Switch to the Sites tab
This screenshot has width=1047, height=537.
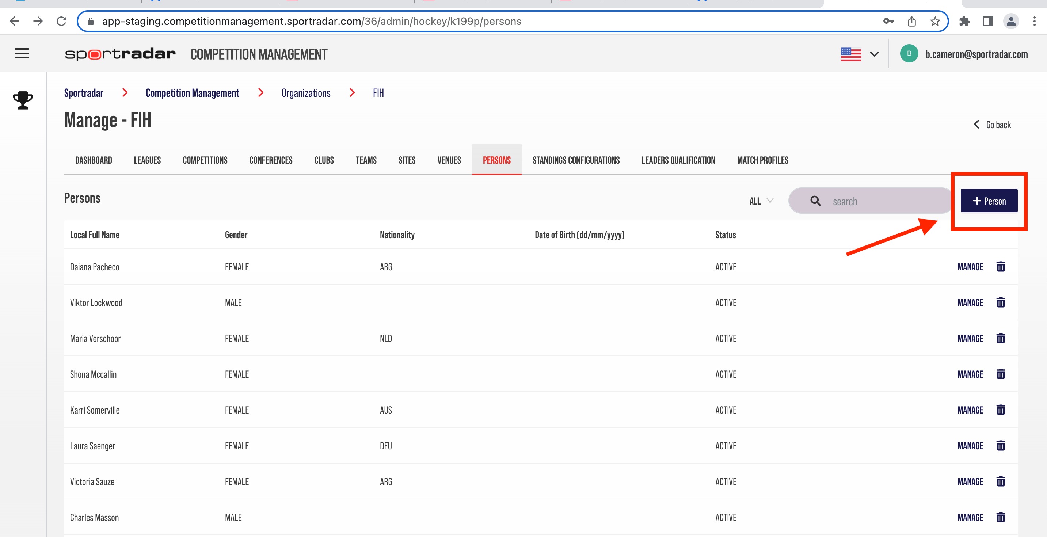point(407,160)
